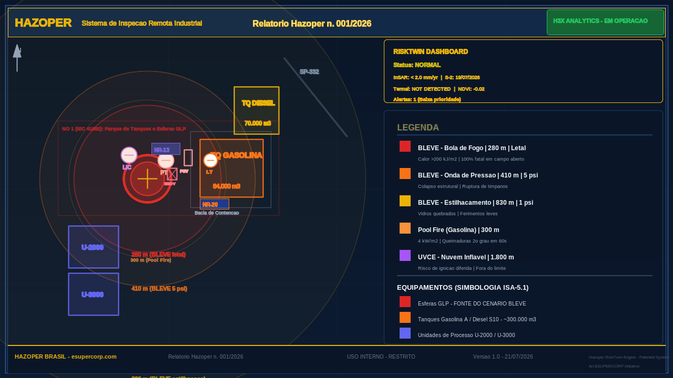Viewport: 673px width, 378px height.
Task: Click BLEVE - Onda de Pressao 410 m entry
Action: [x=478, y=175]
